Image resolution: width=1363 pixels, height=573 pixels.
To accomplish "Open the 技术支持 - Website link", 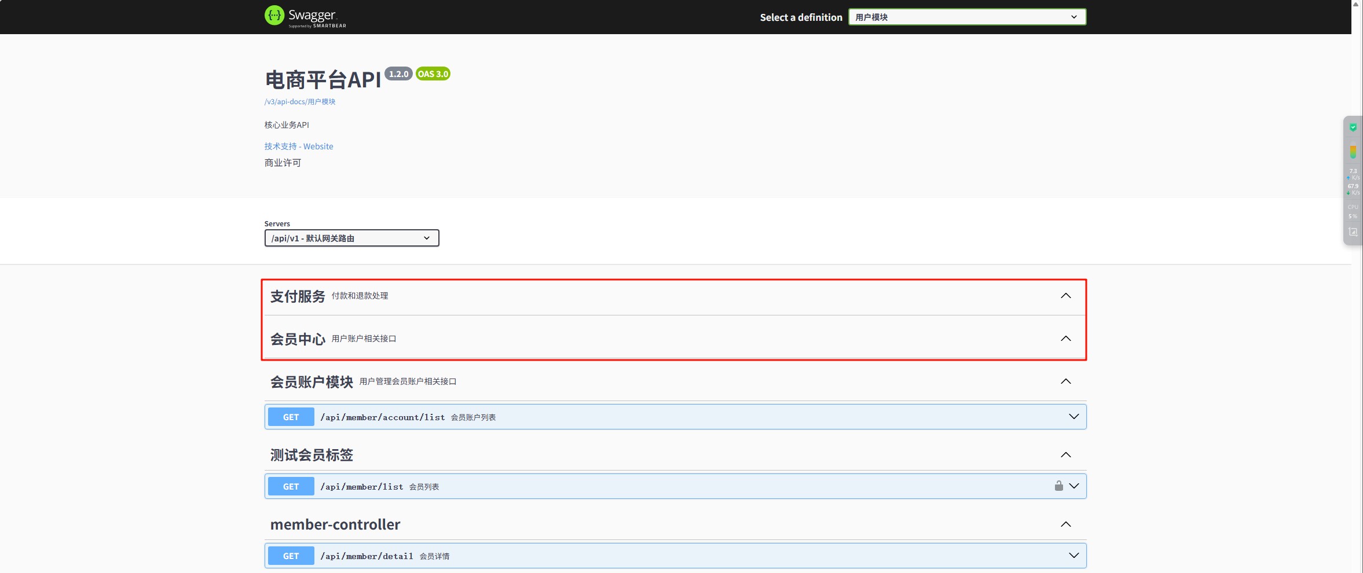I will [x=299, y=146].
